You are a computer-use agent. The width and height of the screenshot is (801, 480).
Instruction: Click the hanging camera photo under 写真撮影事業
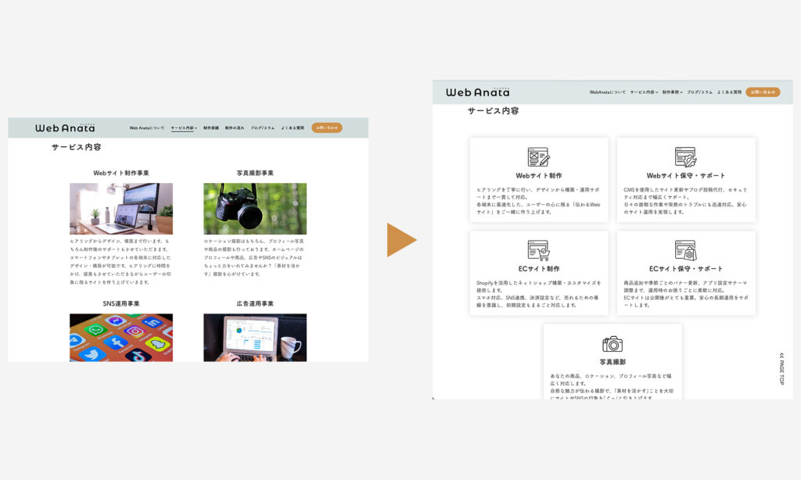[255, 209]
